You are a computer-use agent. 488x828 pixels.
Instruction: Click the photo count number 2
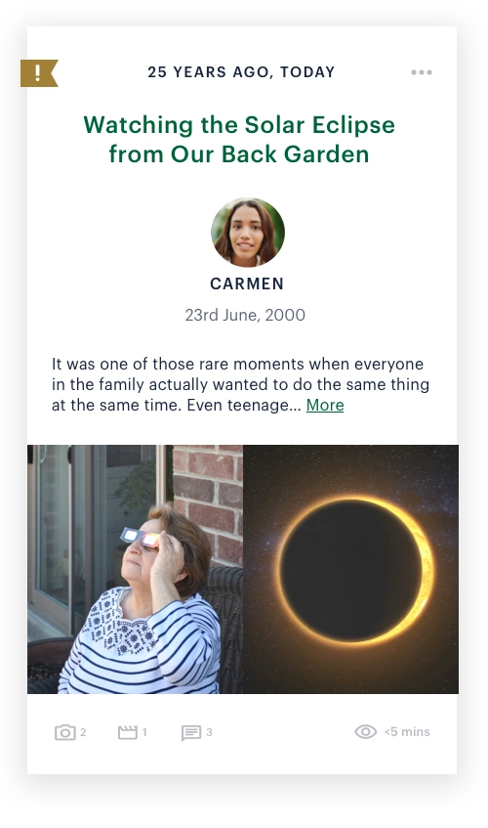83,732
